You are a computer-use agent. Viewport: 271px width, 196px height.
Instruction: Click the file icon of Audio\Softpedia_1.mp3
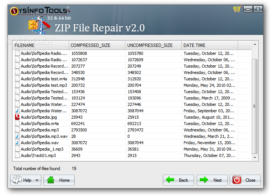[17, 149]
